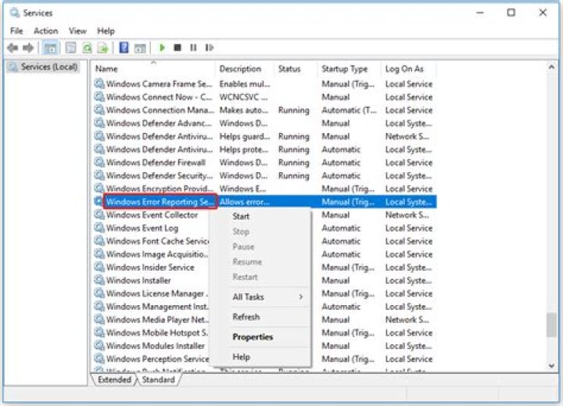Select Windows Connection Manager service
Viewport: 563px width, 406px height.
265,110
